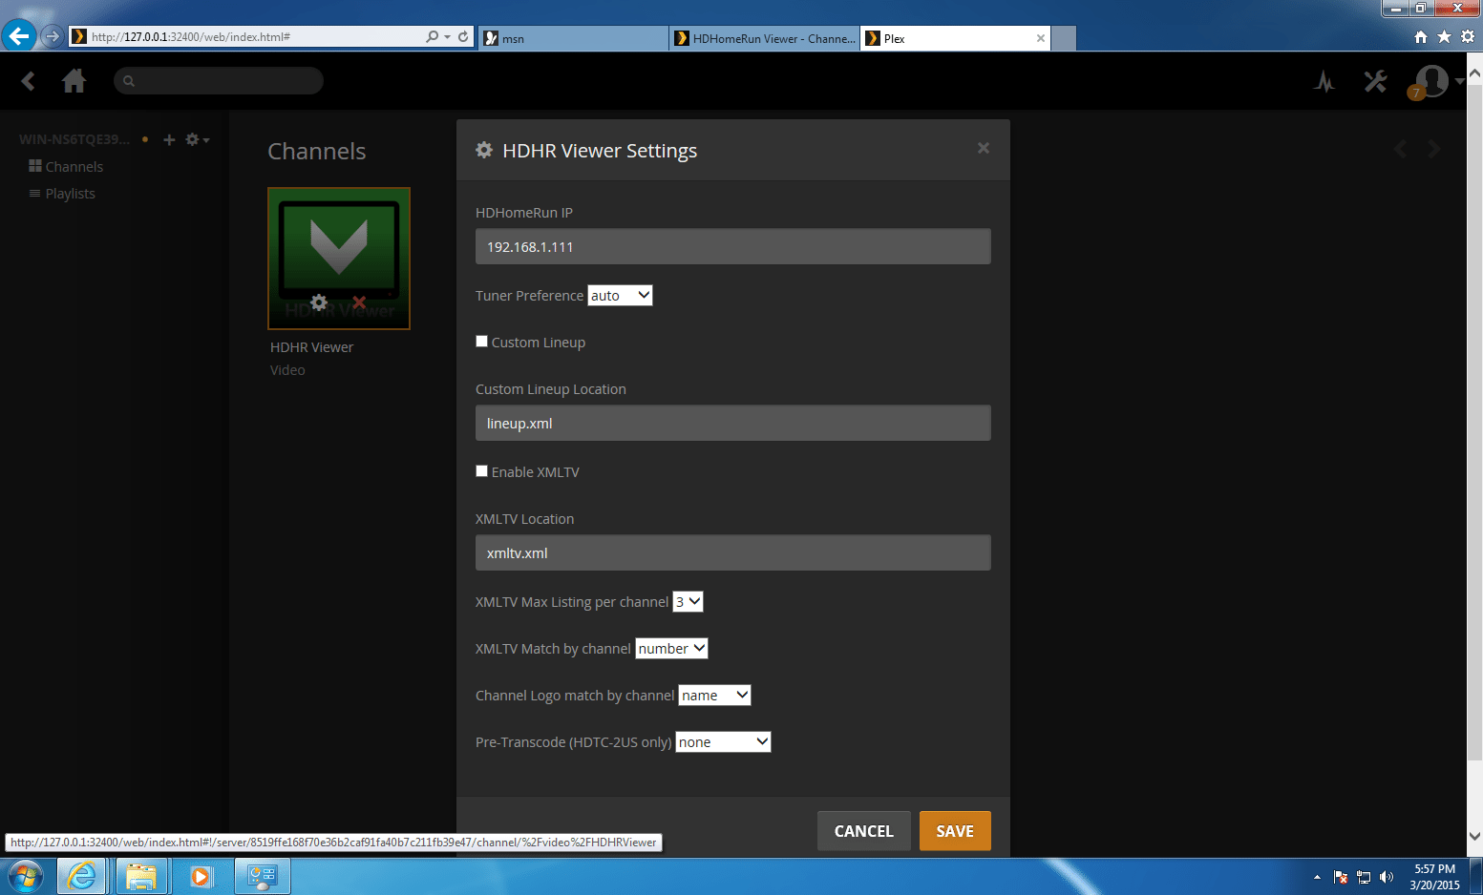Click the Custom Lineup Location field

pos(733,423)
